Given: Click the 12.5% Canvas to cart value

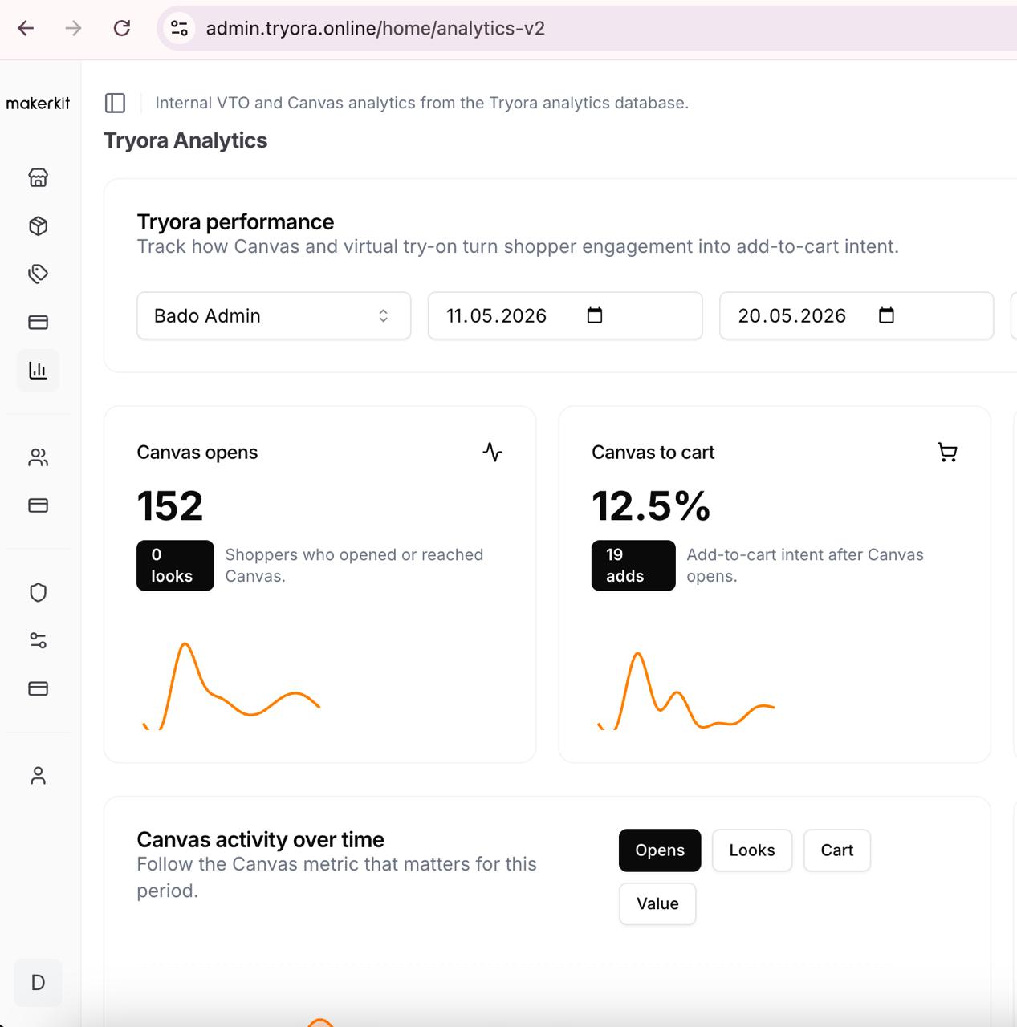Looking at the screenshot, I should [651, 506].
